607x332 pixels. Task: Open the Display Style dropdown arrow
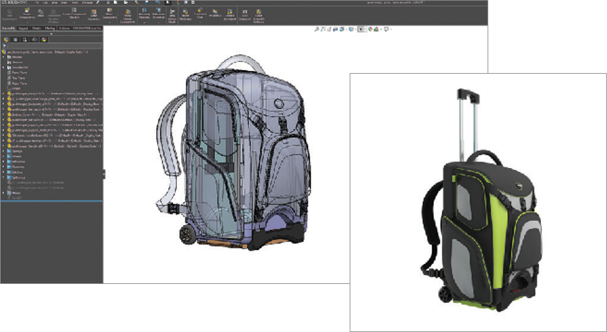click(x=355, y=29)
